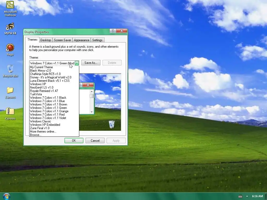The image size is (267, 200).
Task: Choose Windows XP Embedded theme
Action: tap(54, 125)
